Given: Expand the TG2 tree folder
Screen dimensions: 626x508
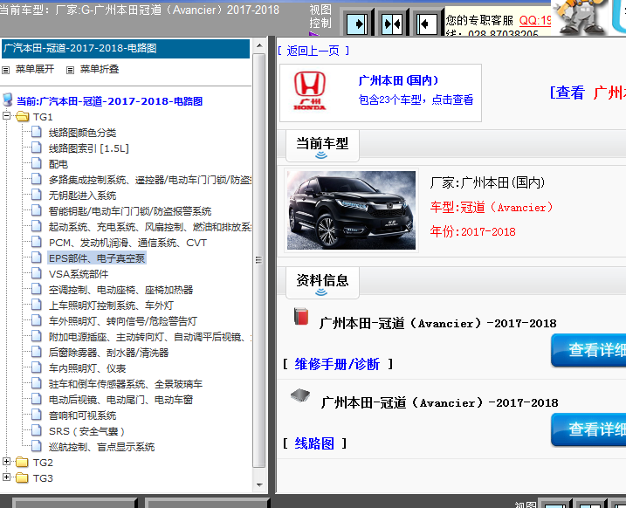Looking at the screenshot, I should (6, 462).
